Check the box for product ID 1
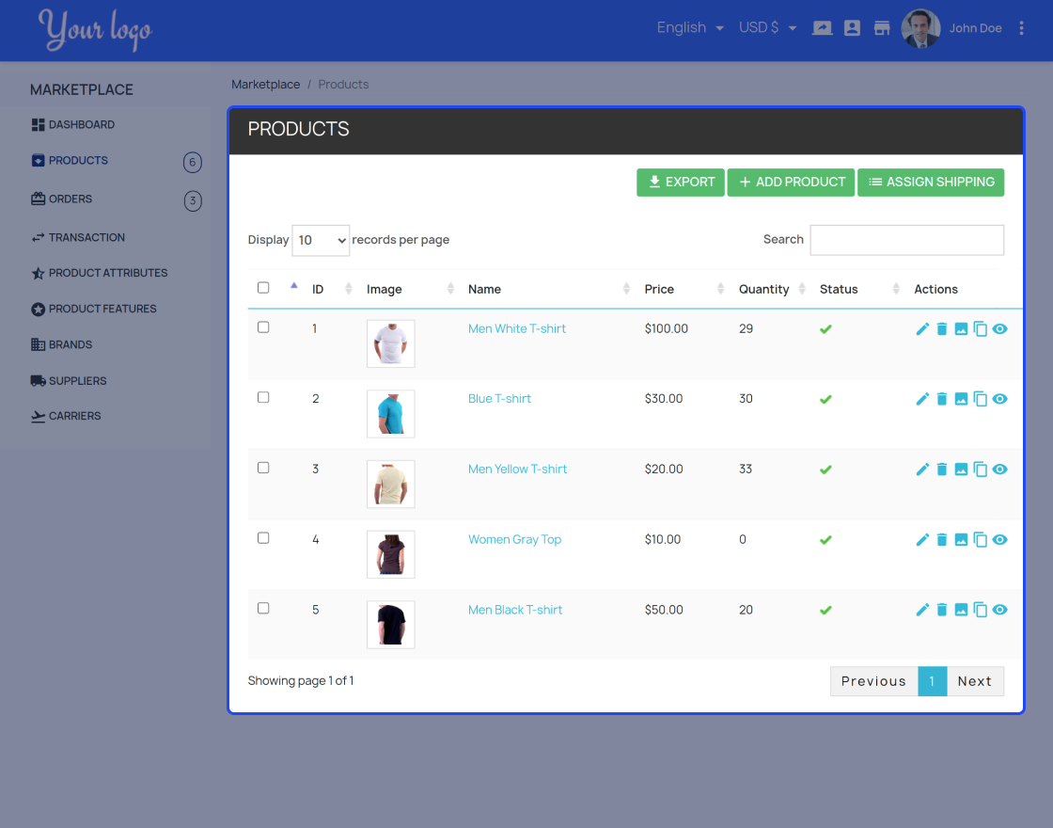This screenshot has width=1053, height=828. [263, 327]
